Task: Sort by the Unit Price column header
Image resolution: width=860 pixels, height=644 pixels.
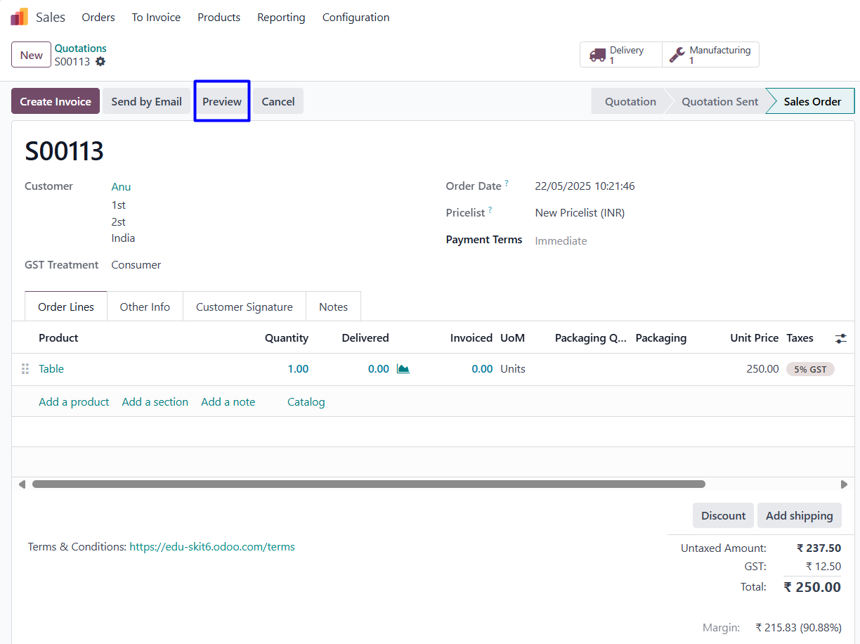Action: [755, 338]
